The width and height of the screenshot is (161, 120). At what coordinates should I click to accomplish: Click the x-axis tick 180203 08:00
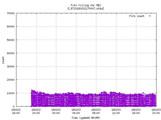[x=96, y=111]
